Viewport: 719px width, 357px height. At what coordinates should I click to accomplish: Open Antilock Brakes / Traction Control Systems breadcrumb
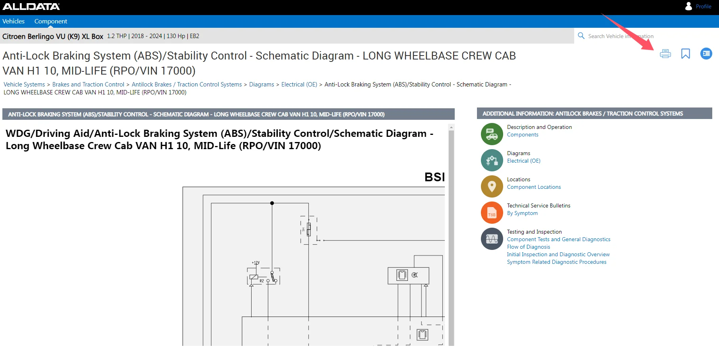pos(186,84)
